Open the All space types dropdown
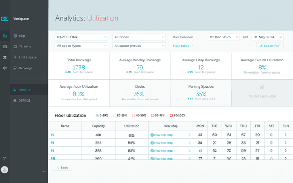 coord(82,46)
